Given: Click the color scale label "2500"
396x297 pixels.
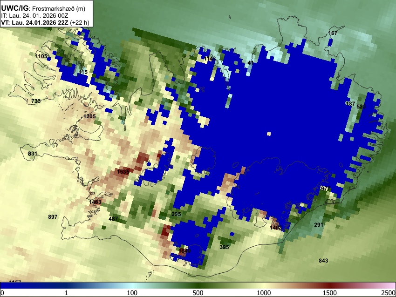Looking at the screenshot, I should click(x=389, y=293).
